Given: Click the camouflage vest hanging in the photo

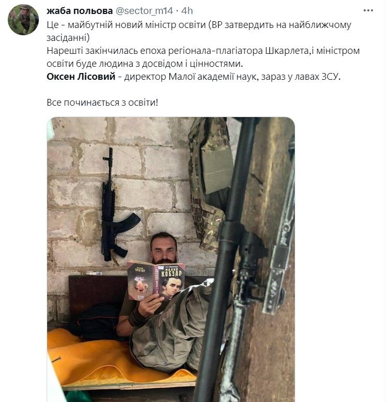Looking at the screenshot, I should [x=209, y=179].
